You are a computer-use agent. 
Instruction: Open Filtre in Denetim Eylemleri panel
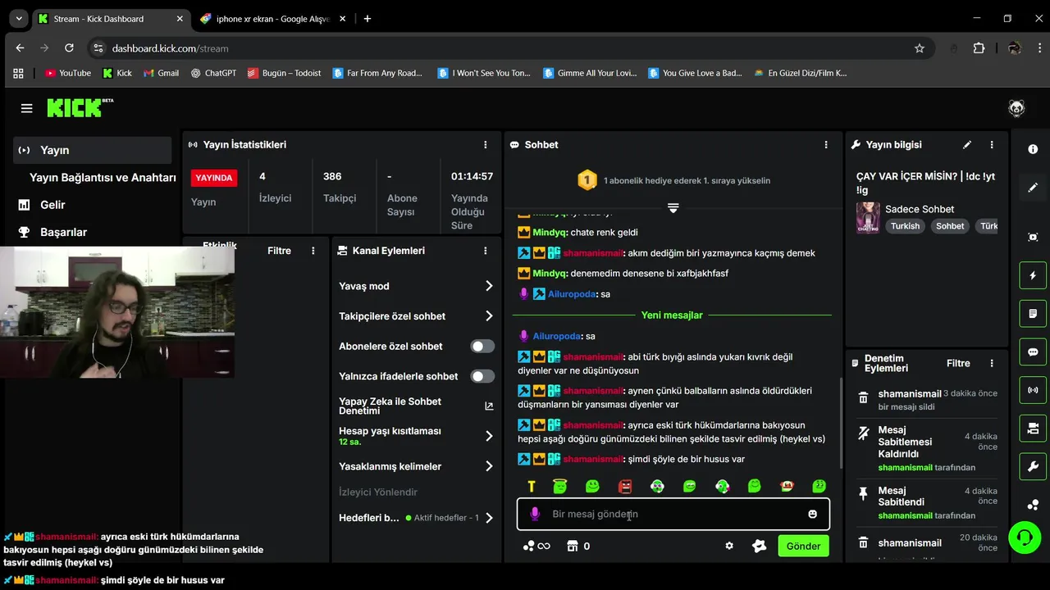click(958, 363)
